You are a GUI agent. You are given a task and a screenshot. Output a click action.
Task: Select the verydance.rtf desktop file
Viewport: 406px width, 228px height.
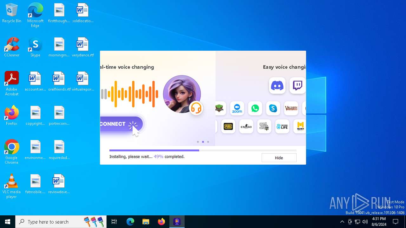[83, 47]
